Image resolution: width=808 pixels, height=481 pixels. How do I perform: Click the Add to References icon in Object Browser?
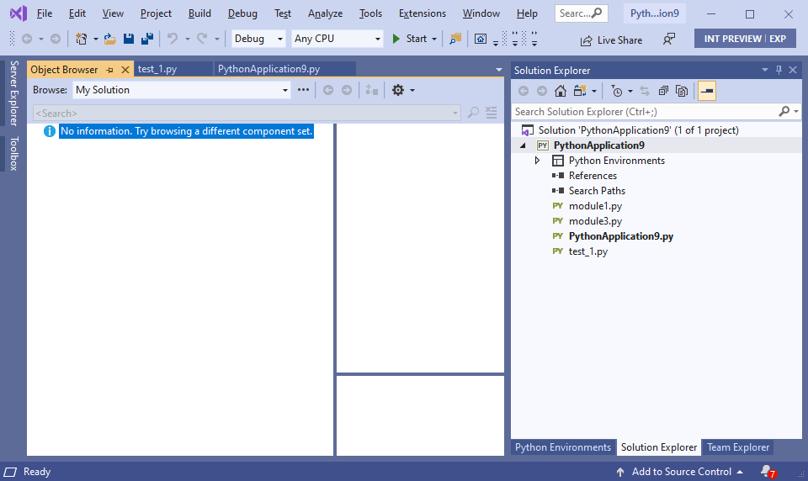pyautogui.click(x=371, y=90)
